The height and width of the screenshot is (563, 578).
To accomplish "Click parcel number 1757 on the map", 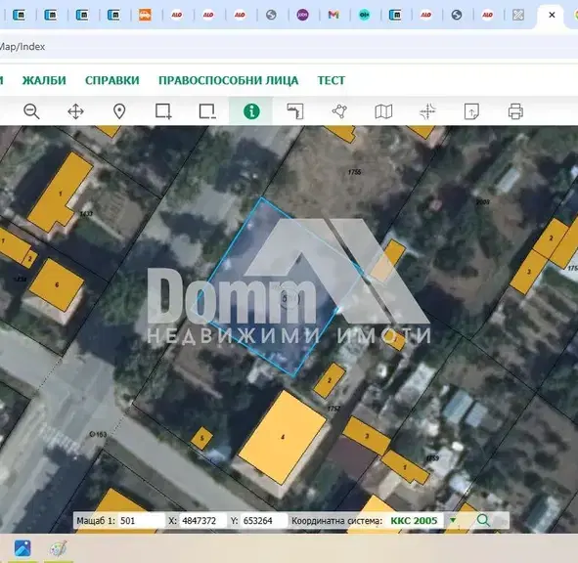I will 333,409.
